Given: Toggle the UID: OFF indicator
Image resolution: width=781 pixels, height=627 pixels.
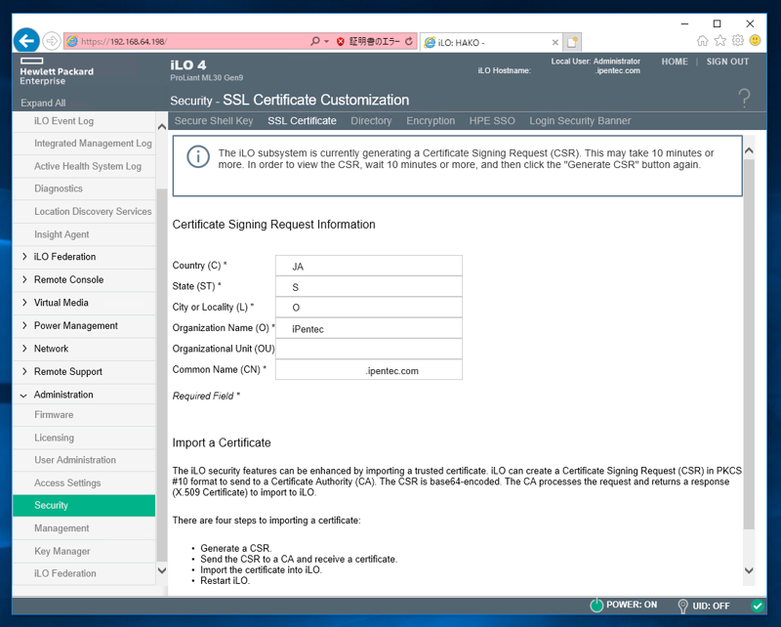Looking at the screenshot, I should 682,606.
